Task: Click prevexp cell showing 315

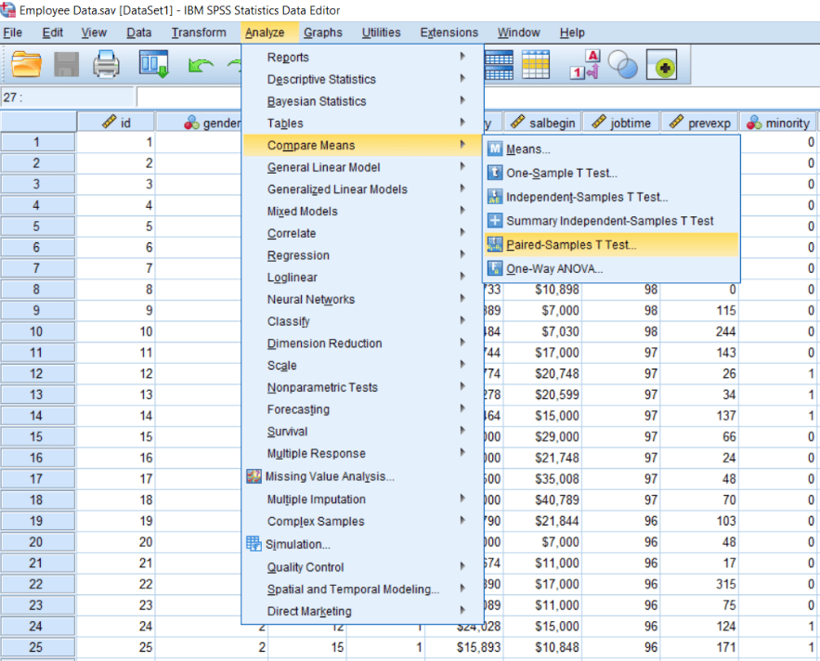Action: click(x=699, y=584)
